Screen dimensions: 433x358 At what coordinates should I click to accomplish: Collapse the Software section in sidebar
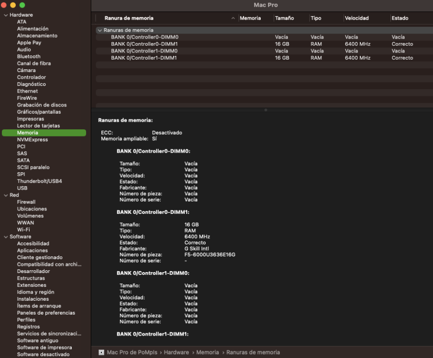click(6, 237)
